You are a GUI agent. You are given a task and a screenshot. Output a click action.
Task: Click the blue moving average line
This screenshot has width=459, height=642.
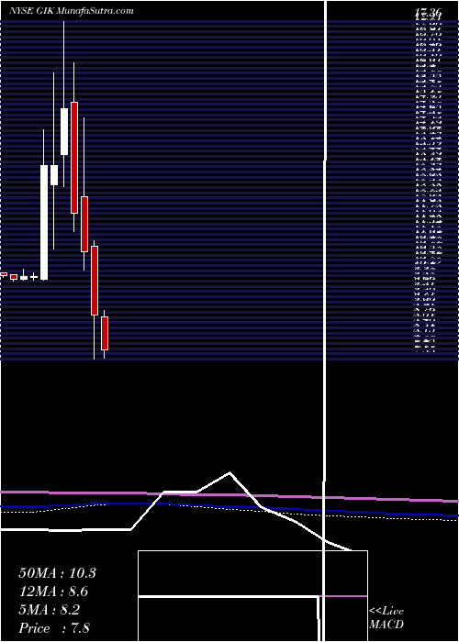tap(229, 507)
